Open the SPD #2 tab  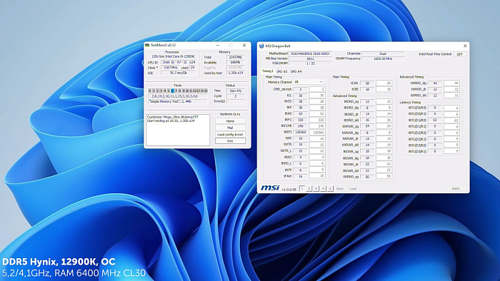coord(281,71)
